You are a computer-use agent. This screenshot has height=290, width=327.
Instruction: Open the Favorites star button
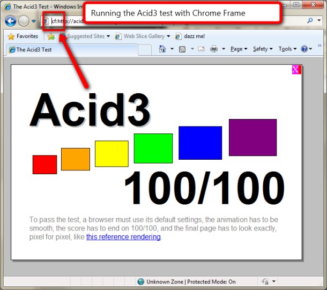[23, 36]
